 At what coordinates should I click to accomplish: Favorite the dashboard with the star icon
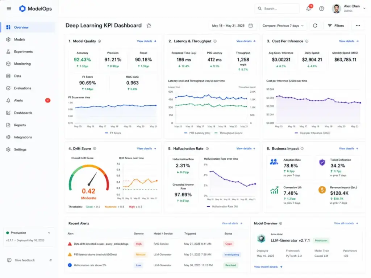coord(149,26)
